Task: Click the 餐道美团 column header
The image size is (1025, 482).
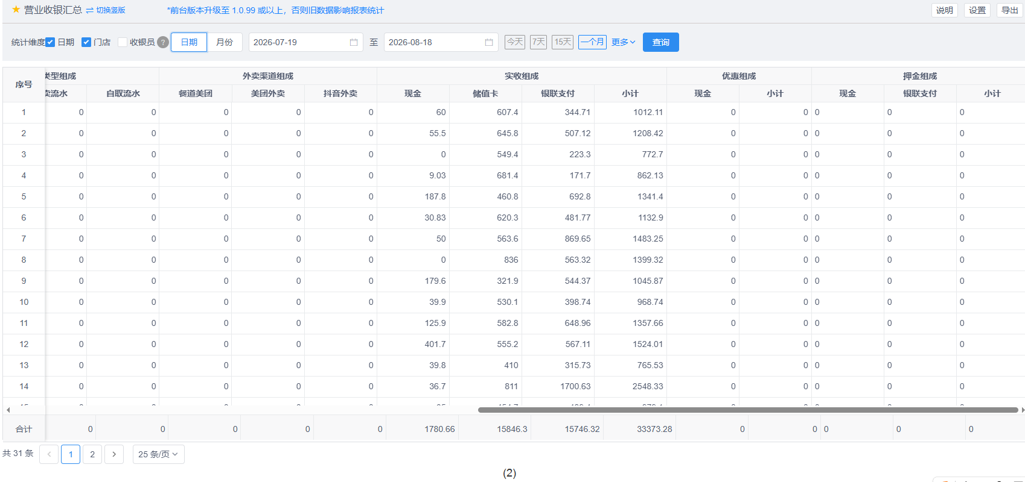Action: pyautogui.click(x=196, y=93)
